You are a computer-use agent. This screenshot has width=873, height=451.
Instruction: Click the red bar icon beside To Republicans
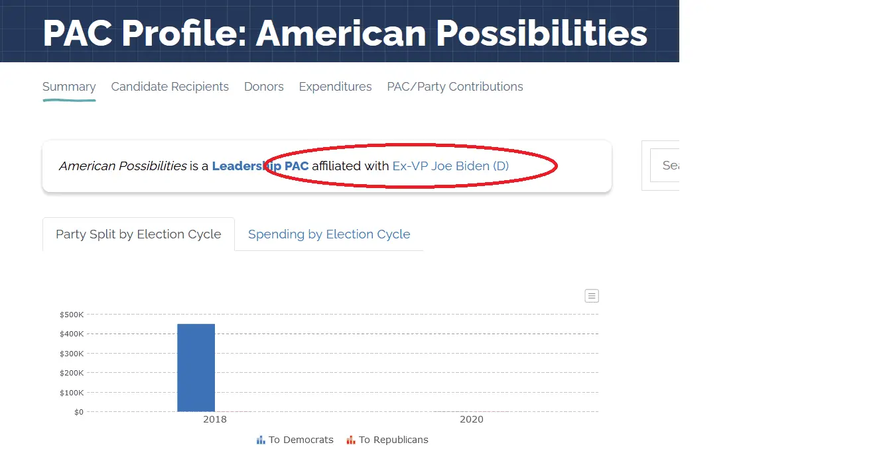click(x=351, y=440)
